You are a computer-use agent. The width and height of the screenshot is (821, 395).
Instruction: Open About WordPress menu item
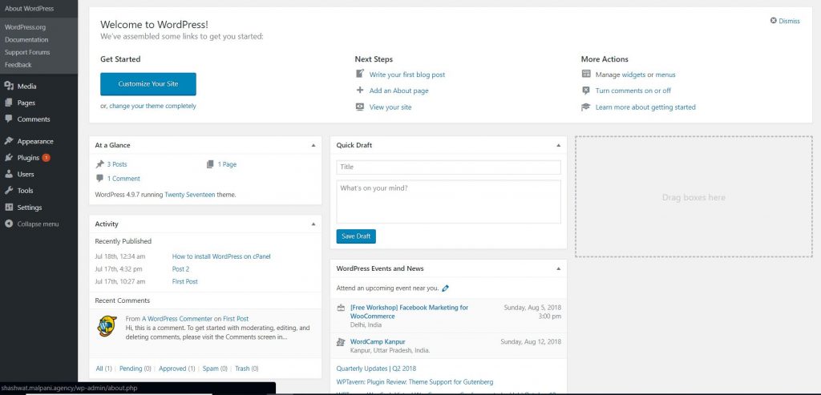click(x=29, y=9)
